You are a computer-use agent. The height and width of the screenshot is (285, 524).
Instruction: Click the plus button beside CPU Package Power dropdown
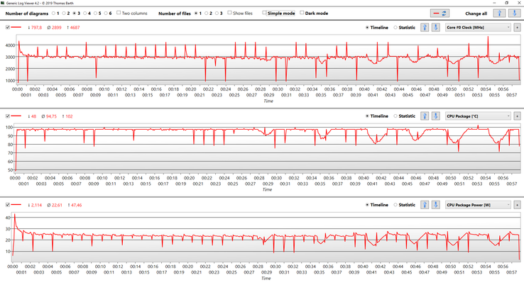[517, 204]
